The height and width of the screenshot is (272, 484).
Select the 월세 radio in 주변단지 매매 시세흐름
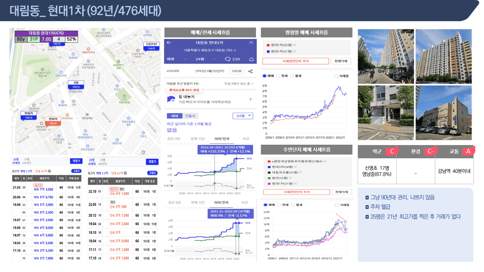(293, 205)
